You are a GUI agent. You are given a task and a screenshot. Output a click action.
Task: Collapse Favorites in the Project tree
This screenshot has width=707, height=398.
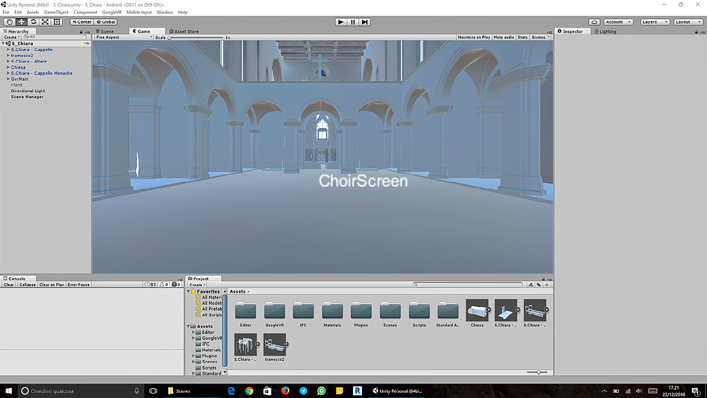pos(189,291)
